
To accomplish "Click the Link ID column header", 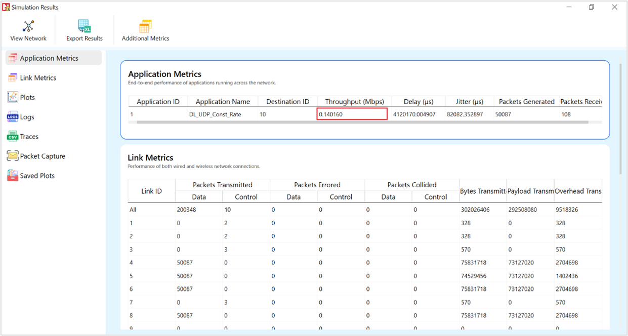I will (151, 191).
